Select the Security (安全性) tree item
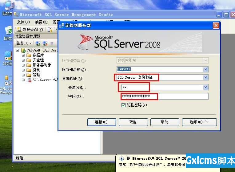This screenshot has width=235, height=172. point(38,60)
